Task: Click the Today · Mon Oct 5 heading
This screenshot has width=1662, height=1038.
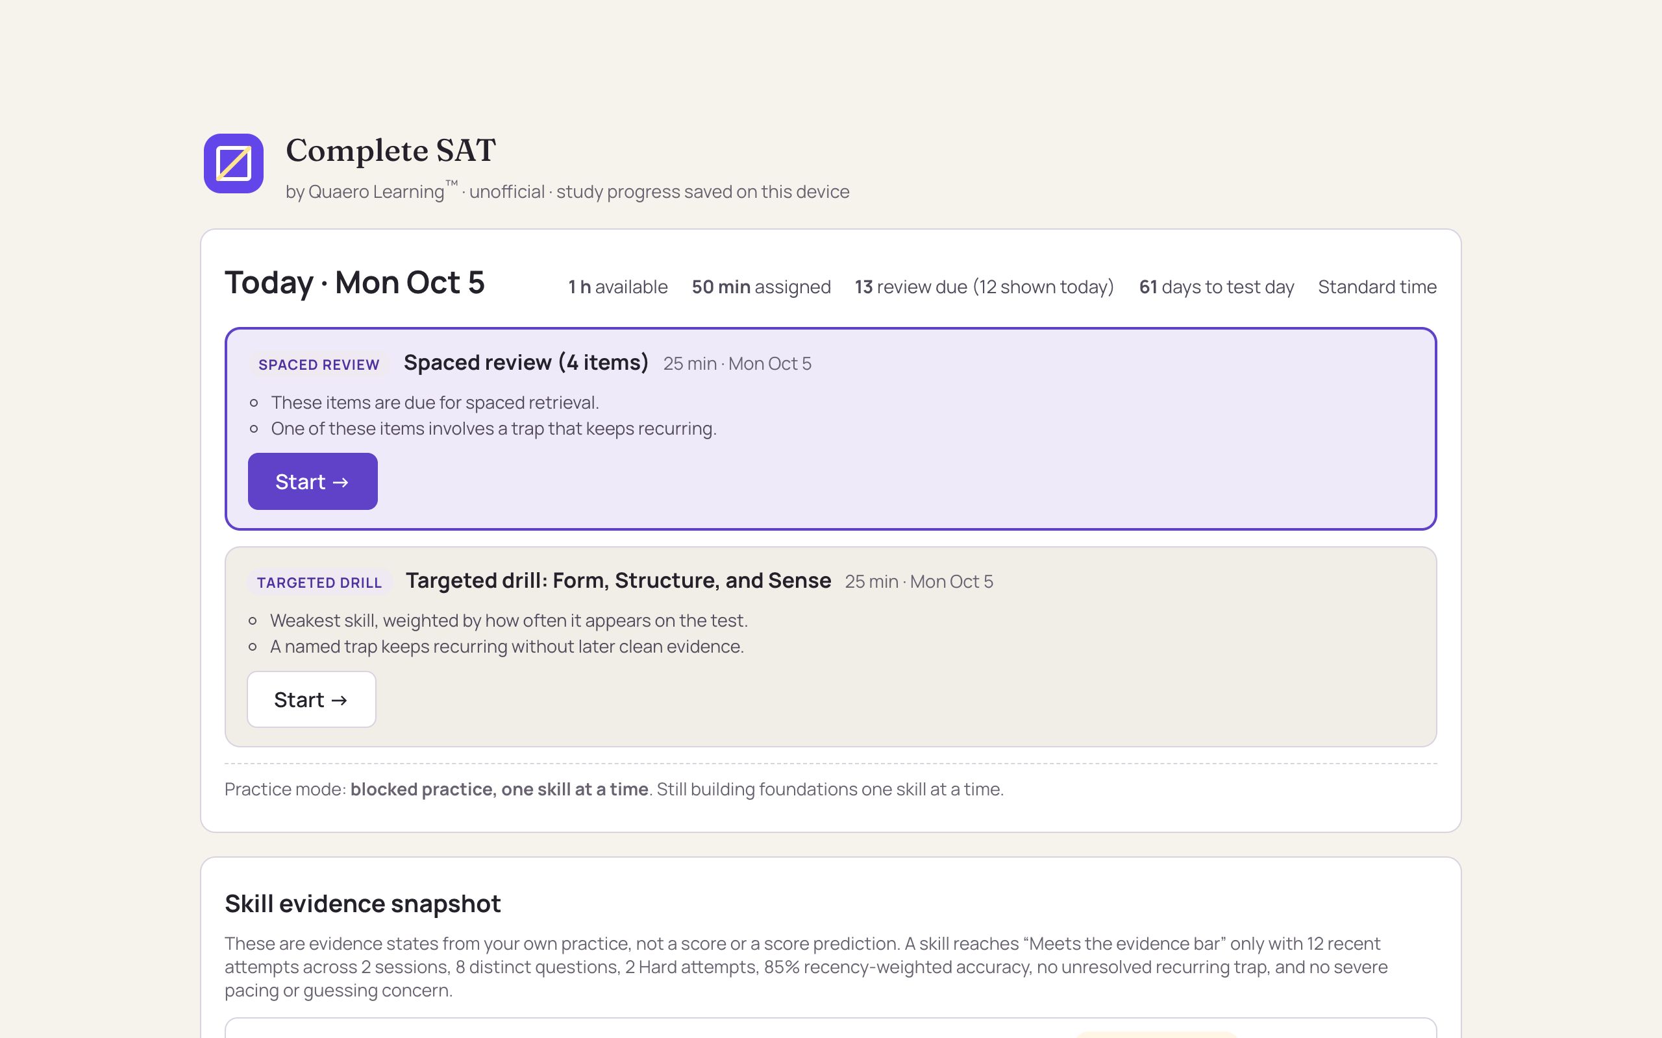Action: 354,283
